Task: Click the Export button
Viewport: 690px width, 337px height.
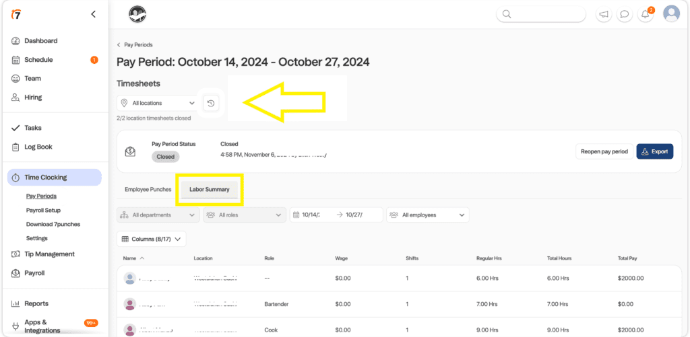Action: [x=654, y=151]
